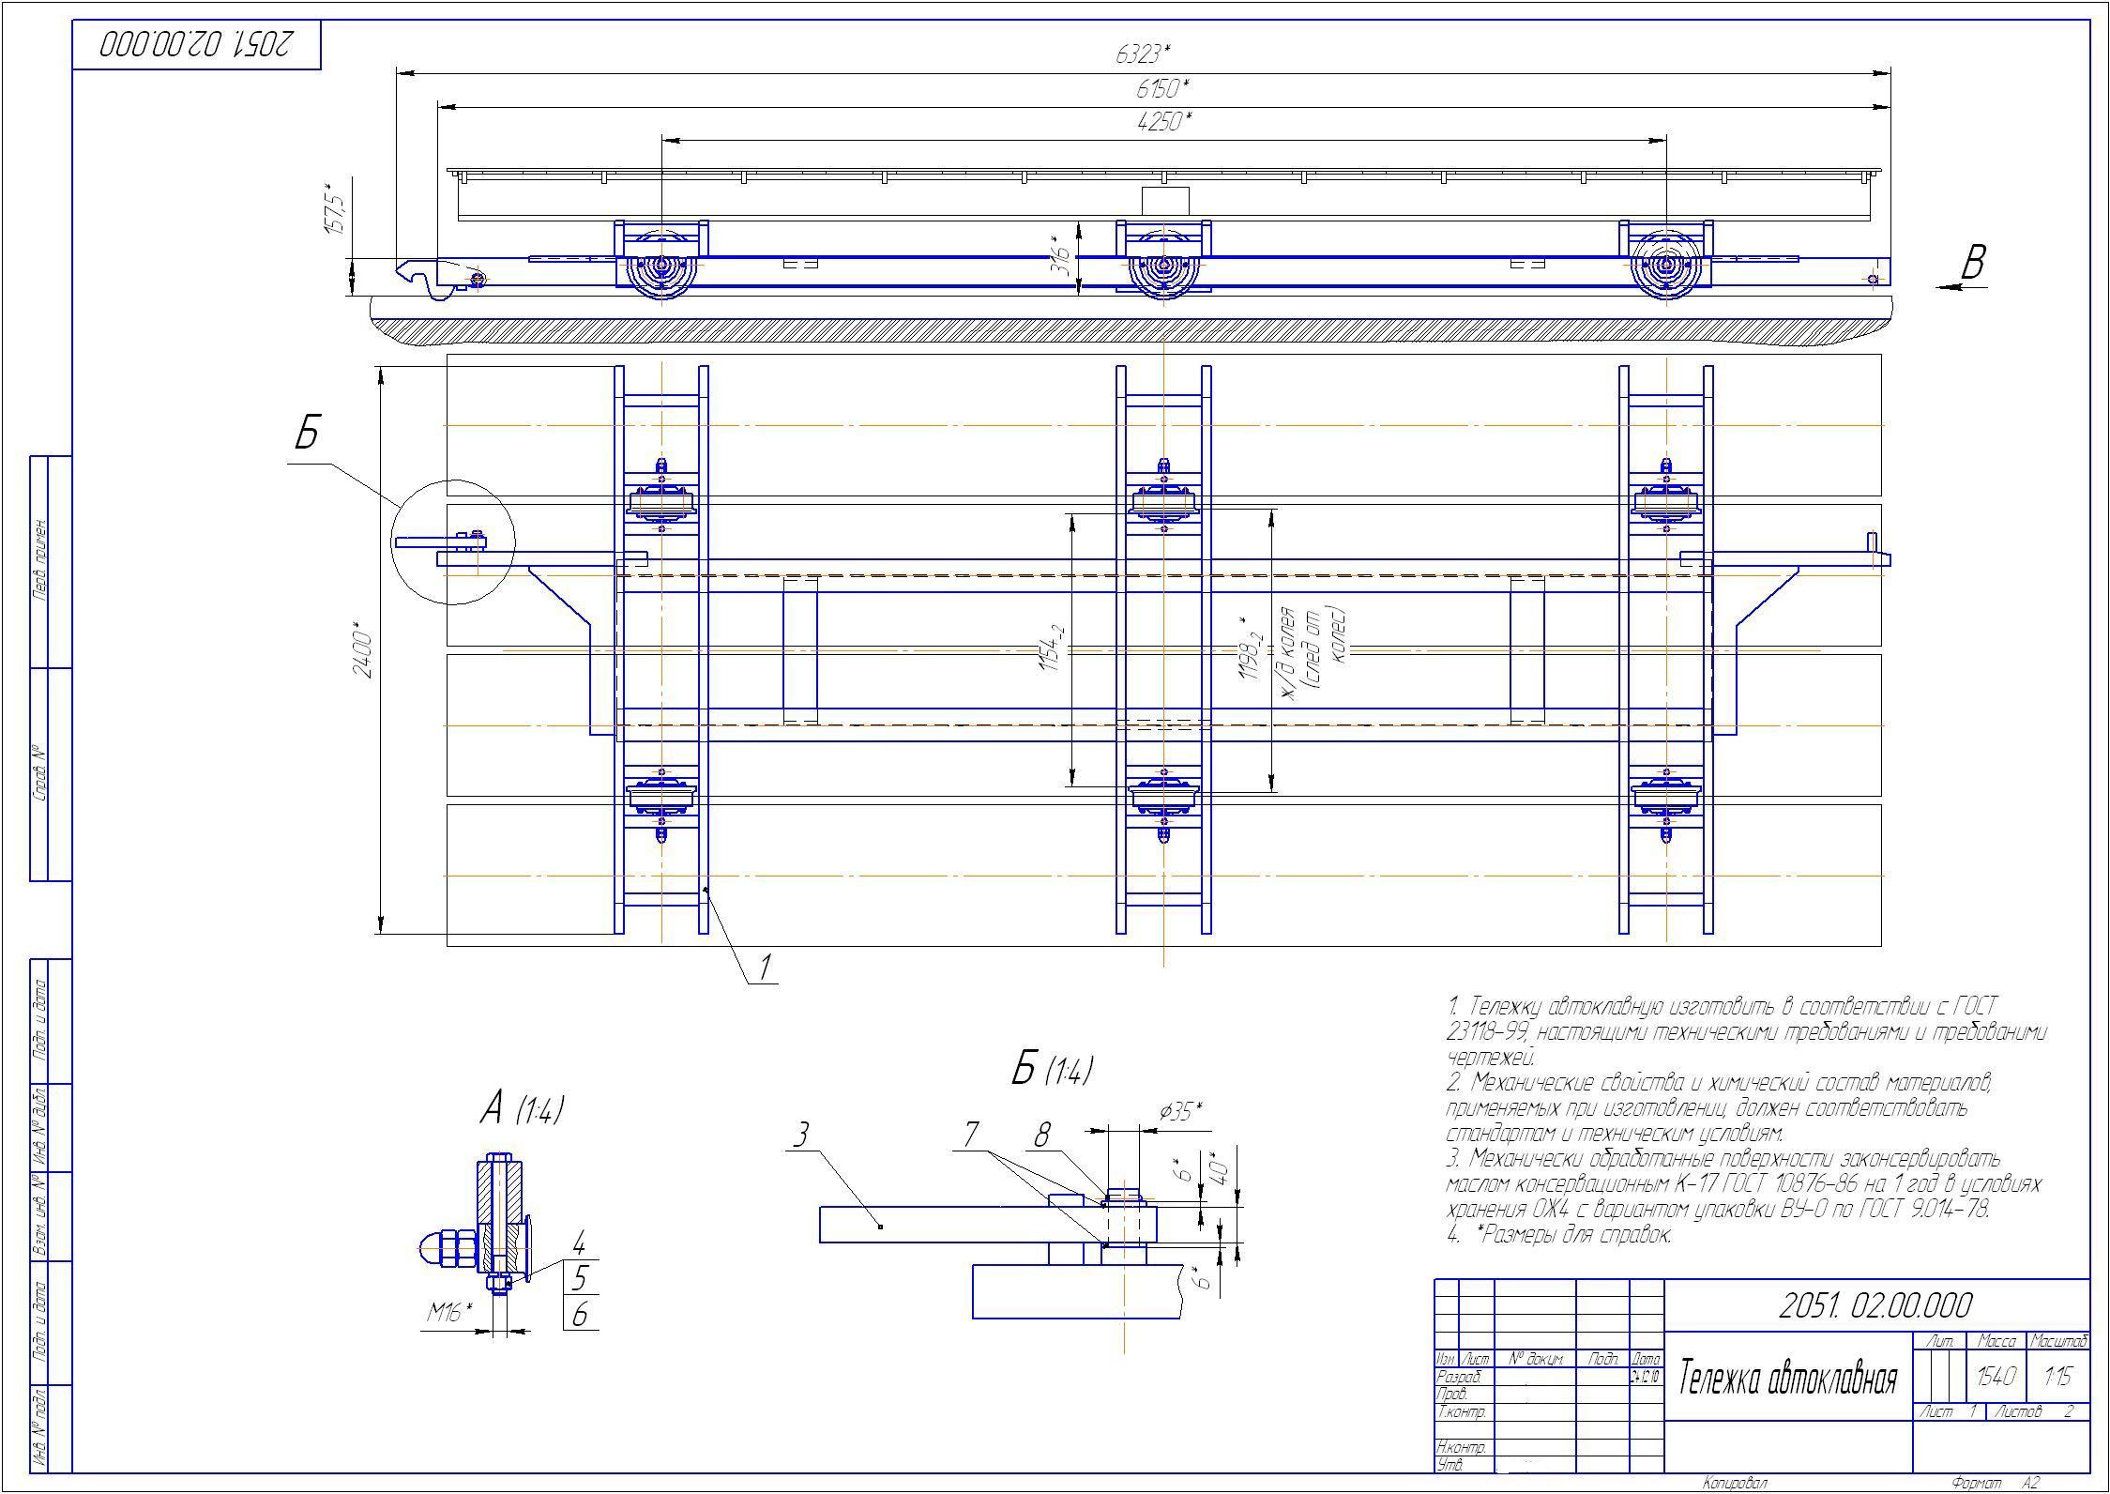The width and height of the screenshot is (2110, 1494).
Task: Click position callout number 8
Action: click(x=1041, y=1136)
